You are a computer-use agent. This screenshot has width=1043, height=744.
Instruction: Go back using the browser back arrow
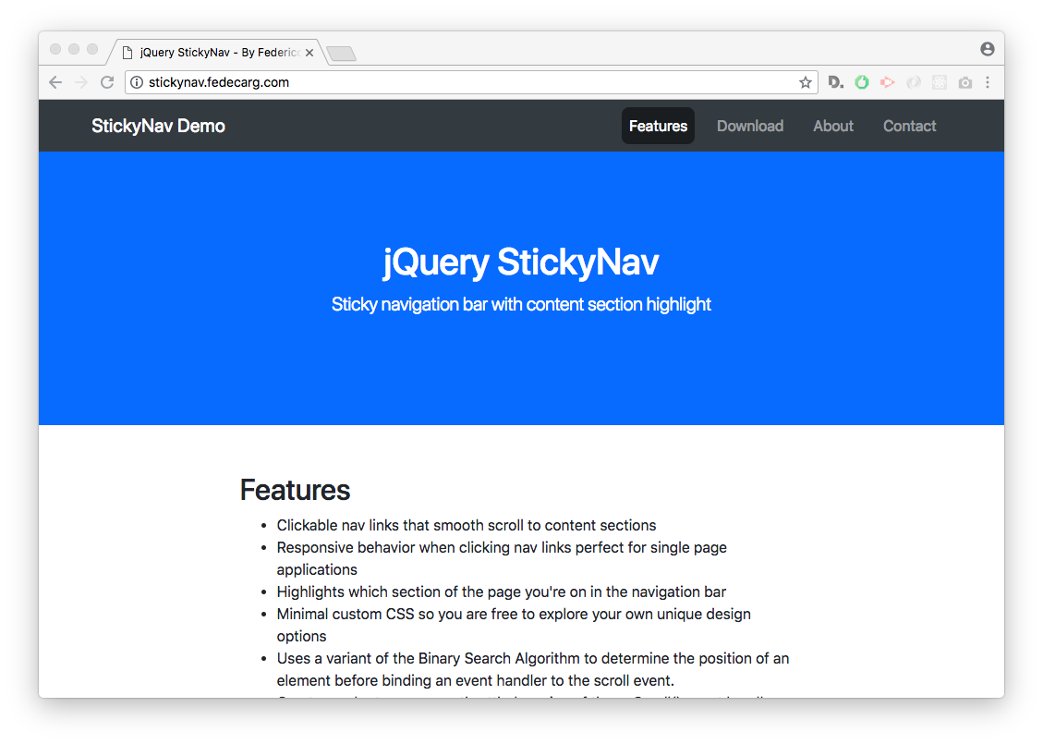tap(55, 82)
